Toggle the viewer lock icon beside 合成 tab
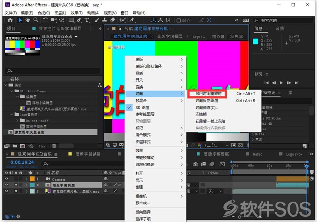 coord(119,28)
